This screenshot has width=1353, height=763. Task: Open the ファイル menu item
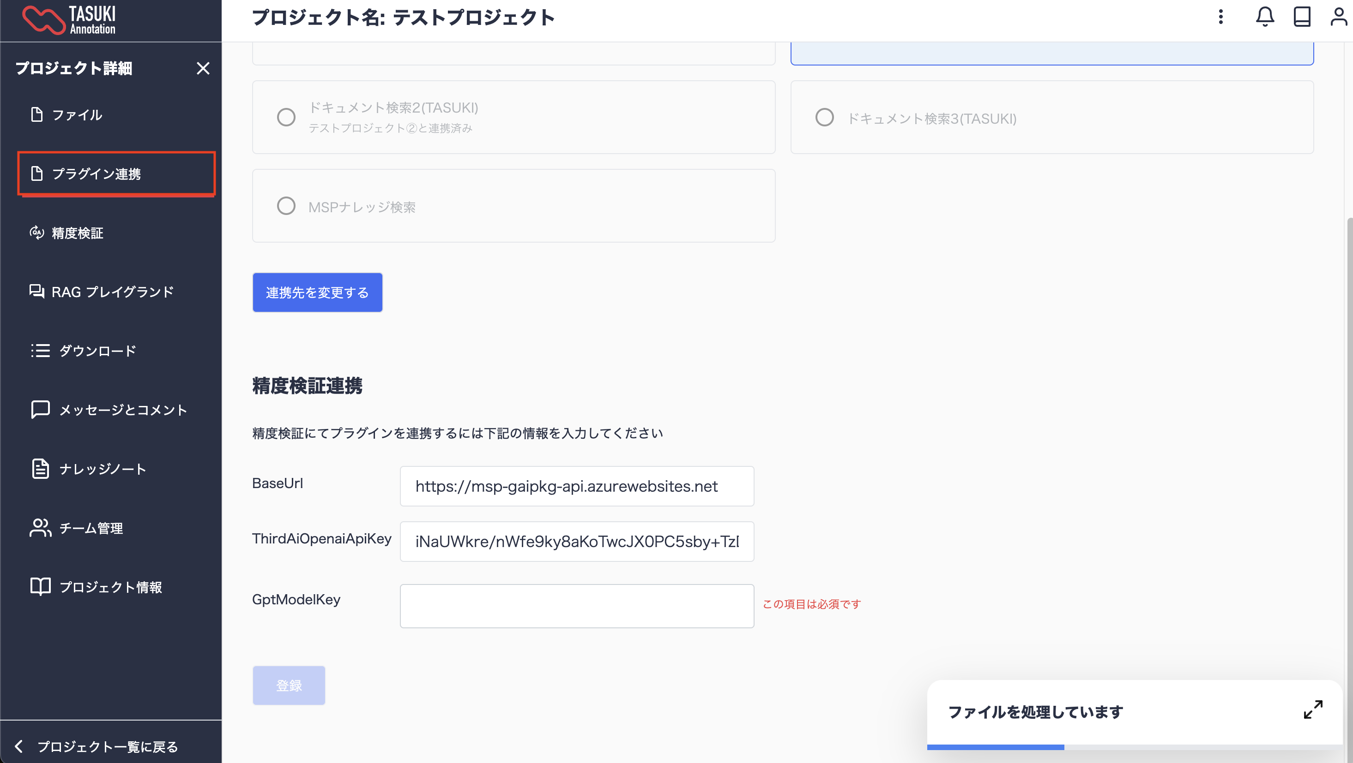click(77, 114)
